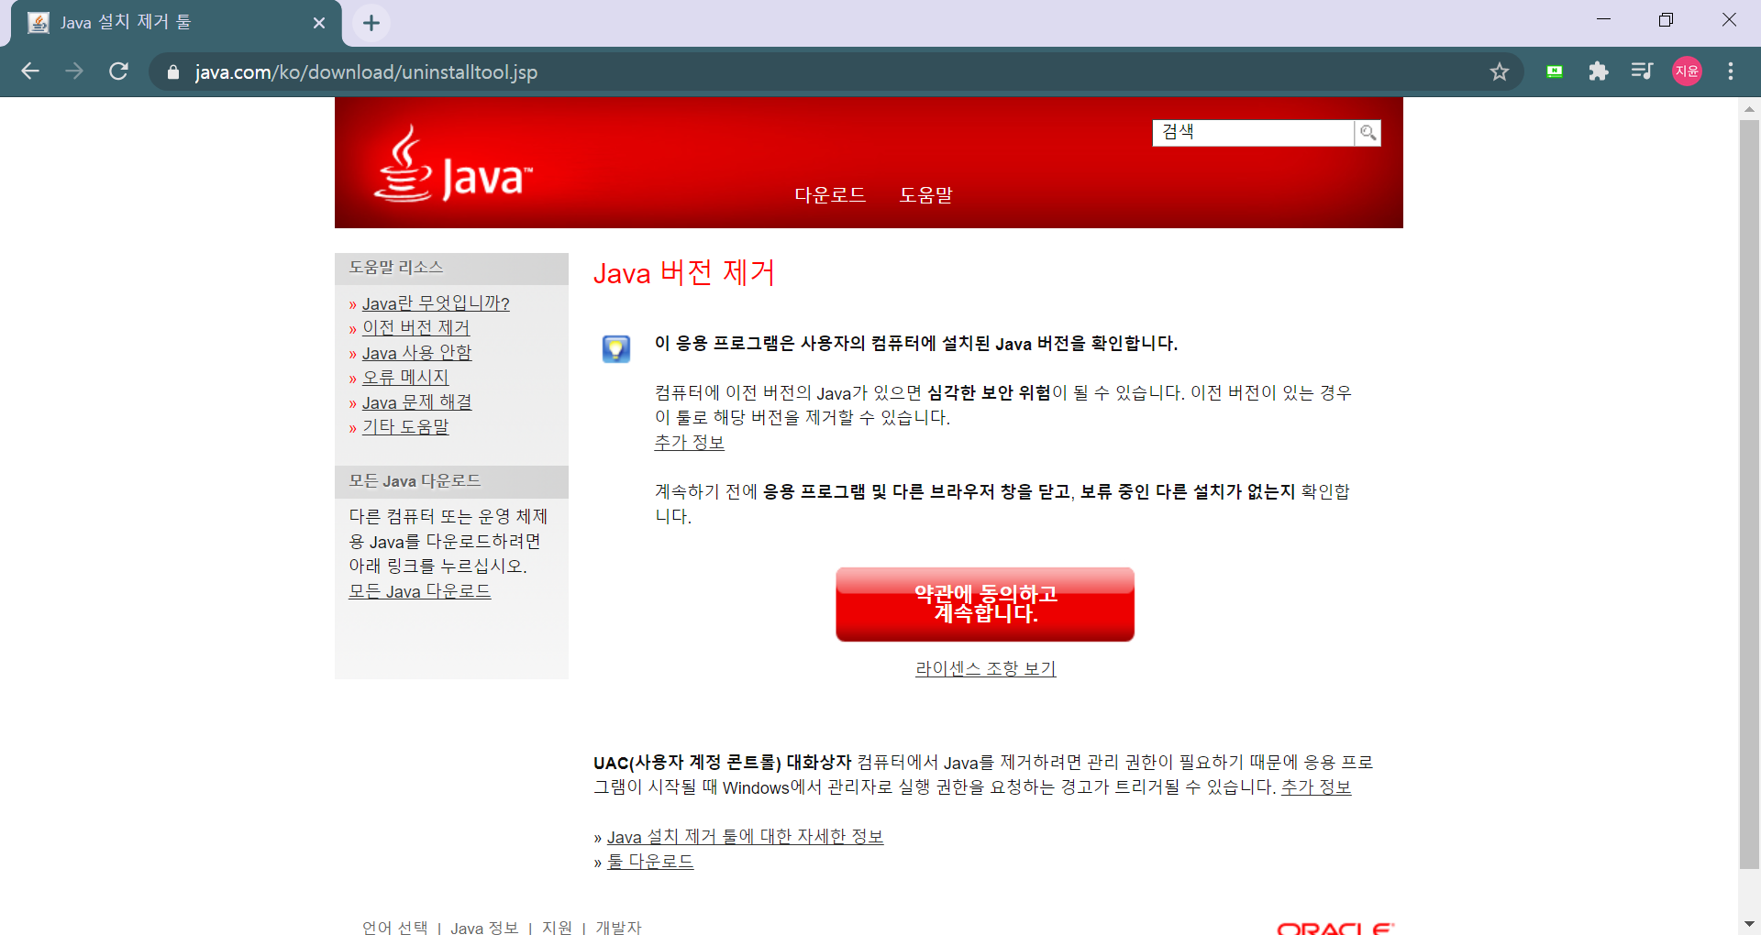The height and width of the screenshot is (935, 1761).
Task: Select the Java 설치 제거 툴 tab
Action: pos(176,23)
